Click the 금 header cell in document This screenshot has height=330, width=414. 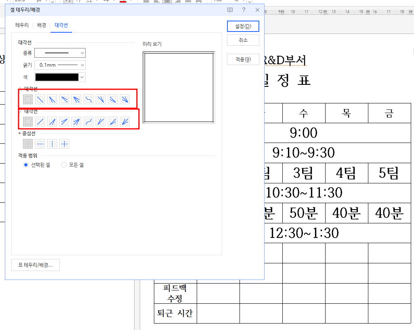[x=389, y=113]
